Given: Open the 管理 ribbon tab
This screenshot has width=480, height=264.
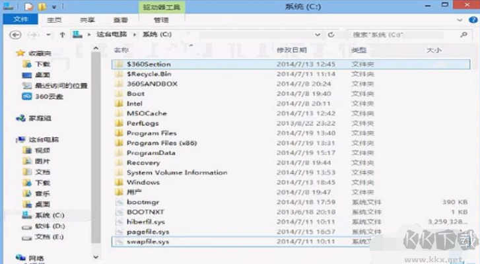Looking at the screenshot, I should pyautogui.click(x=161, y=20).
